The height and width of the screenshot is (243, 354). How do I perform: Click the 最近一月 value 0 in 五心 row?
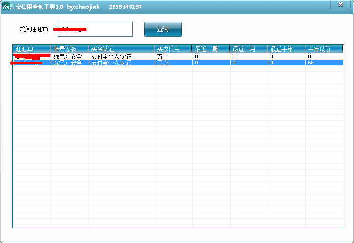click(234, 56)
